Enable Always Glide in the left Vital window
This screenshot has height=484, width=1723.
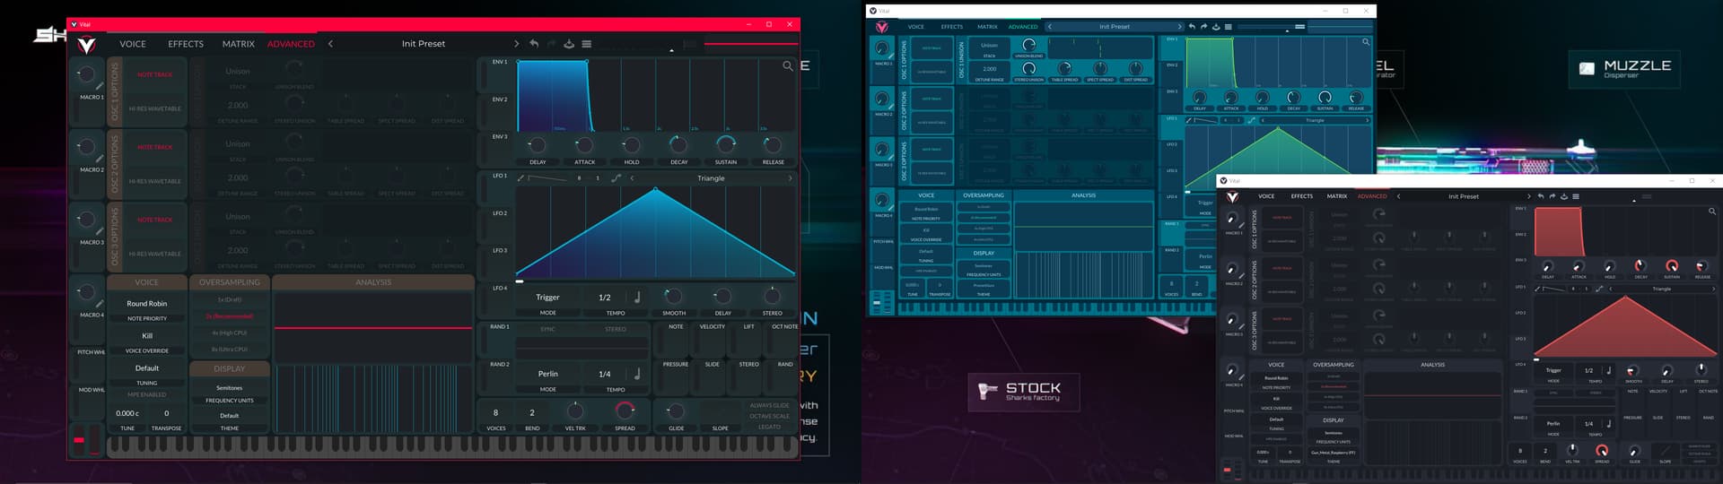pos(769,405)
